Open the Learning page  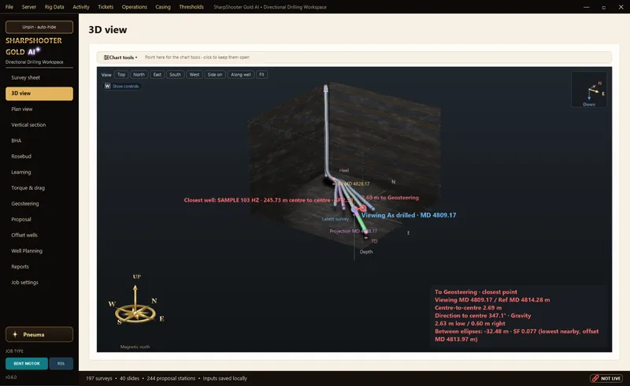coord(39,172)
